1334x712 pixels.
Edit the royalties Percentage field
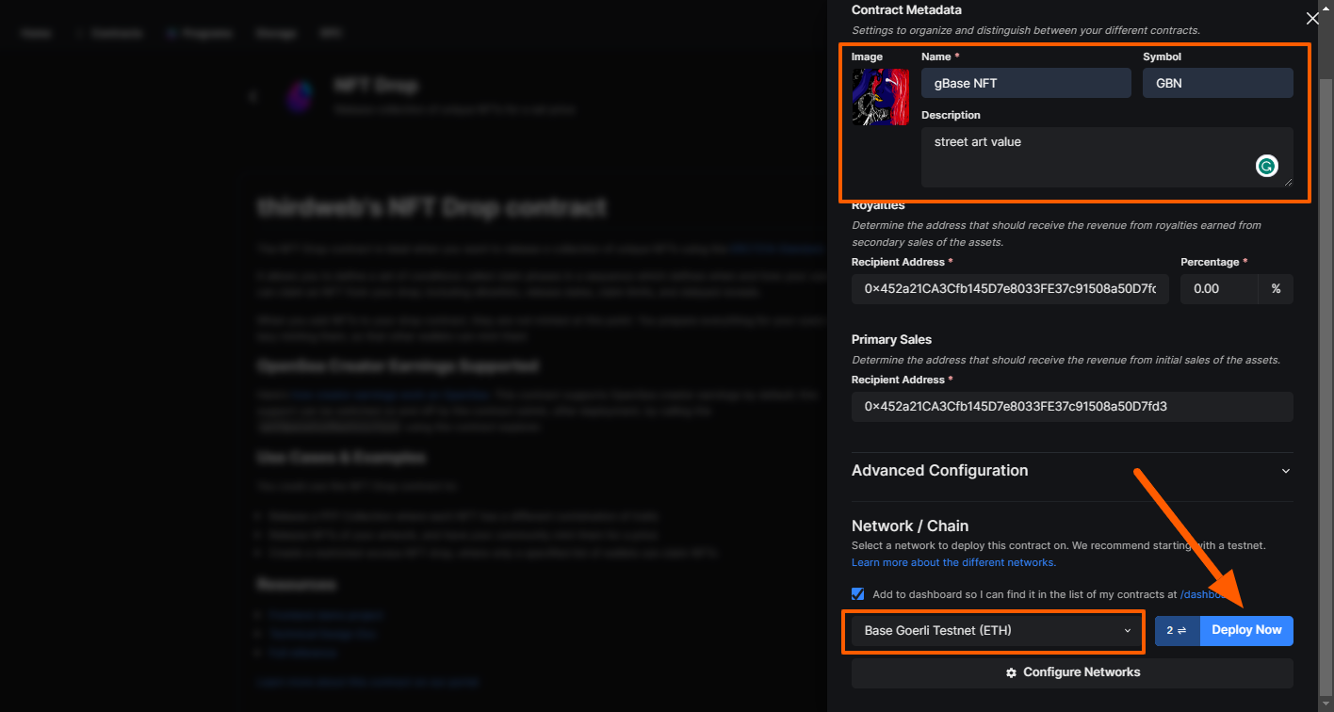coord(1219,289)
